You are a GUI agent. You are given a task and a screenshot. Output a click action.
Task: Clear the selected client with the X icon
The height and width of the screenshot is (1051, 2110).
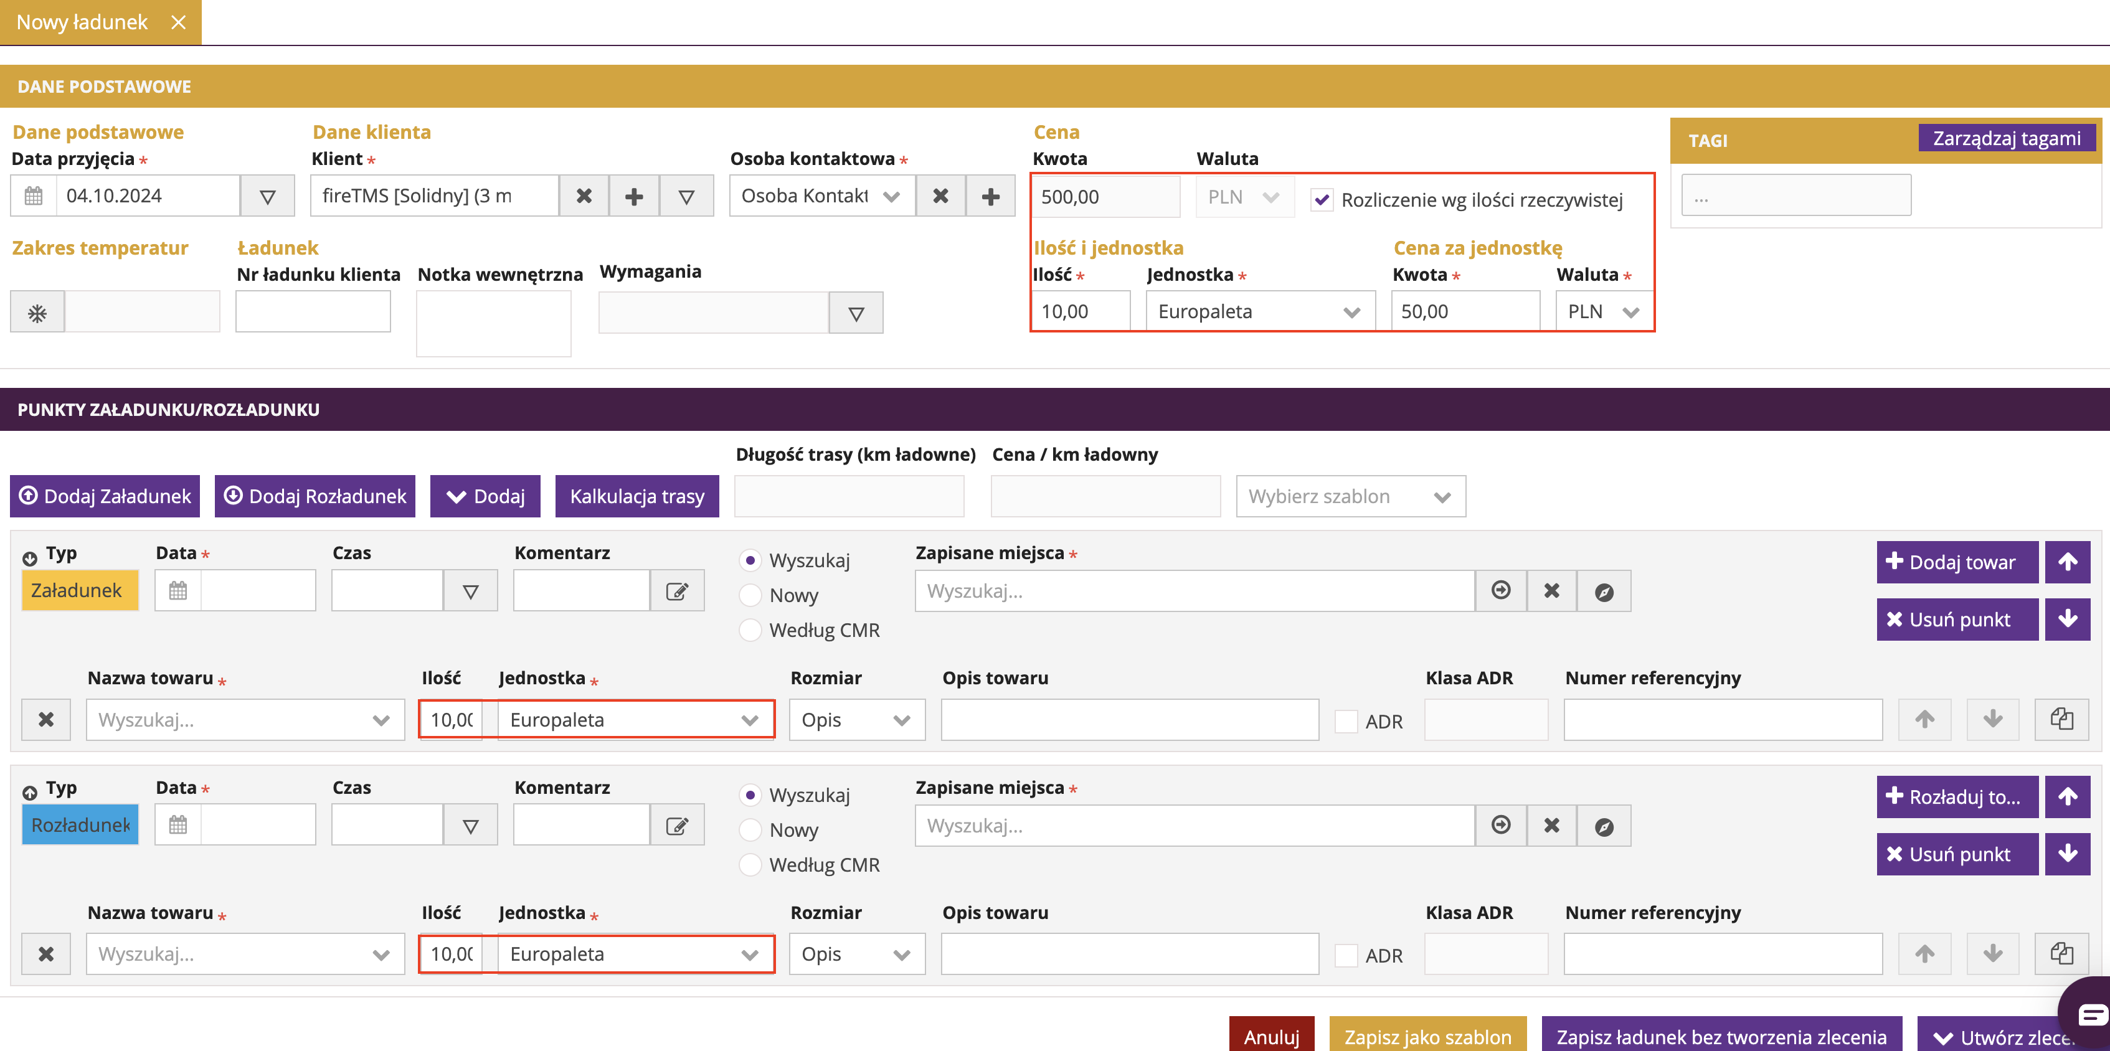(x=584, y=197)
